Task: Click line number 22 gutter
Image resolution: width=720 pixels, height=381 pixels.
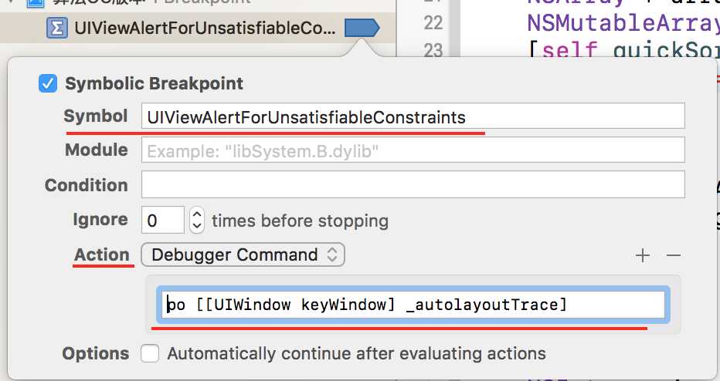Action: [x=433, y=23]
